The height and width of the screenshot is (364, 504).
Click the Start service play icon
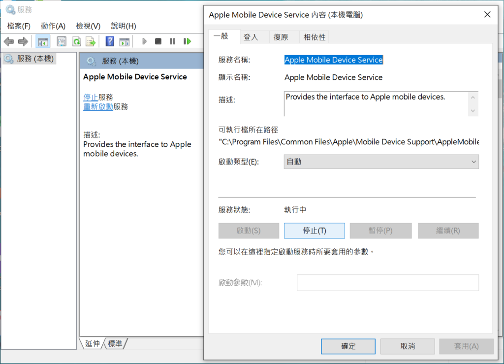144,41
